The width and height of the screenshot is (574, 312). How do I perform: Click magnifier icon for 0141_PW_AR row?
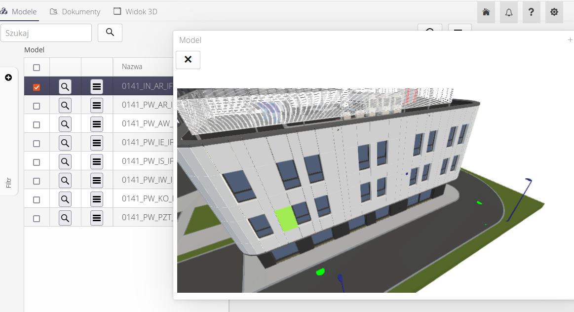pyautogui.click(x=65, y=106)
